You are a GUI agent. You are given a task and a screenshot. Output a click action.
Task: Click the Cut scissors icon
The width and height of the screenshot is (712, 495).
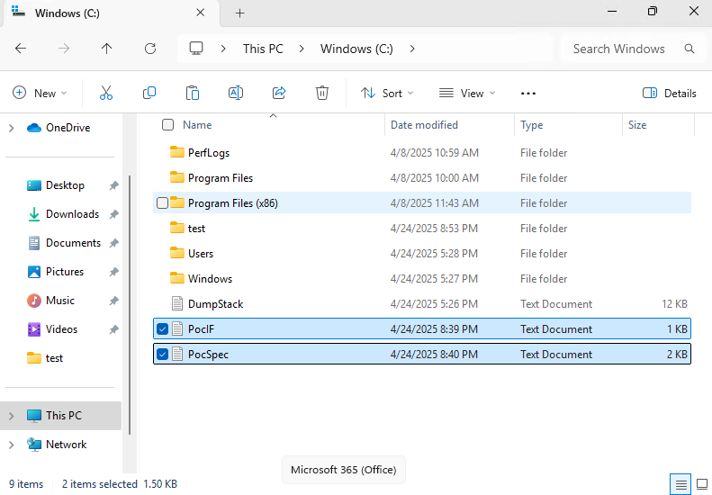pos(106,93)
